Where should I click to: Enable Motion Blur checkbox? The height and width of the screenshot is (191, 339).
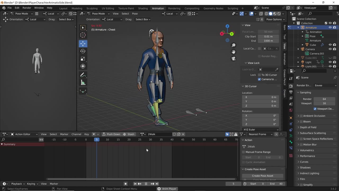[301, 145]
